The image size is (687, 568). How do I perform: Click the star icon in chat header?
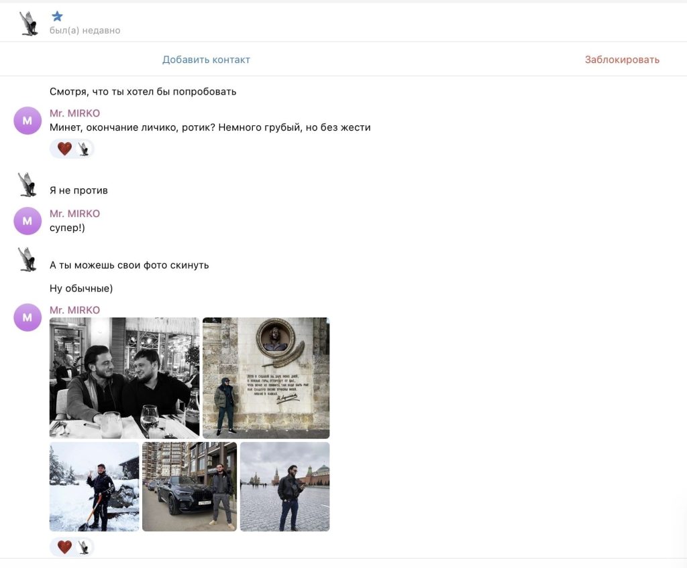point(57,16)
